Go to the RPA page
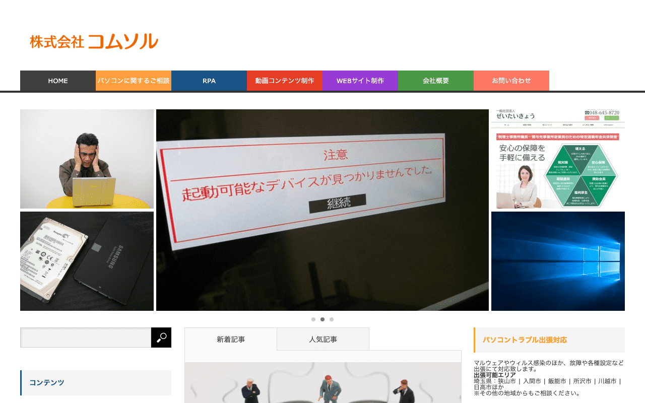Screen dimensions: 645x403 point(209,81)
